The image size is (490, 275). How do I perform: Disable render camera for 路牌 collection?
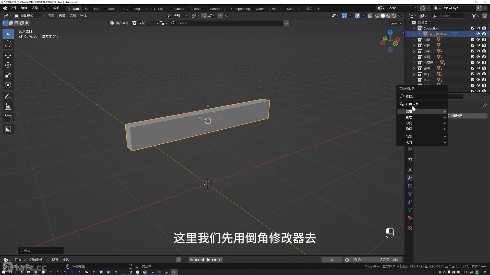[x=484, y=68]
